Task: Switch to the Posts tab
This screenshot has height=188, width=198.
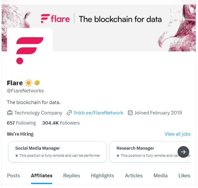Action: [14, 176]
